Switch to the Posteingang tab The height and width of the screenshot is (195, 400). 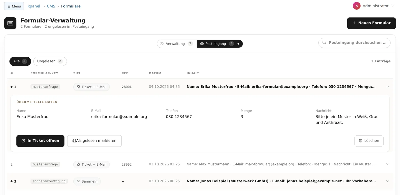pos(219,44)
